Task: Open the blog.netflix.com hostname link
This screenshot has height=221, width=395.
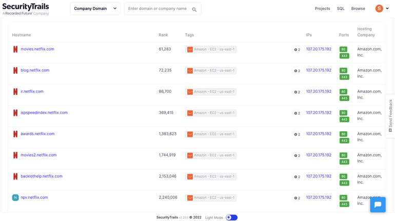Action: coord(35,70)
